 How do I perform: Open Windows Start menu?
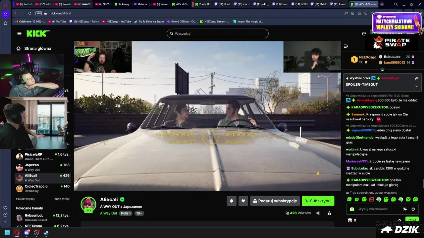(7, 233)
